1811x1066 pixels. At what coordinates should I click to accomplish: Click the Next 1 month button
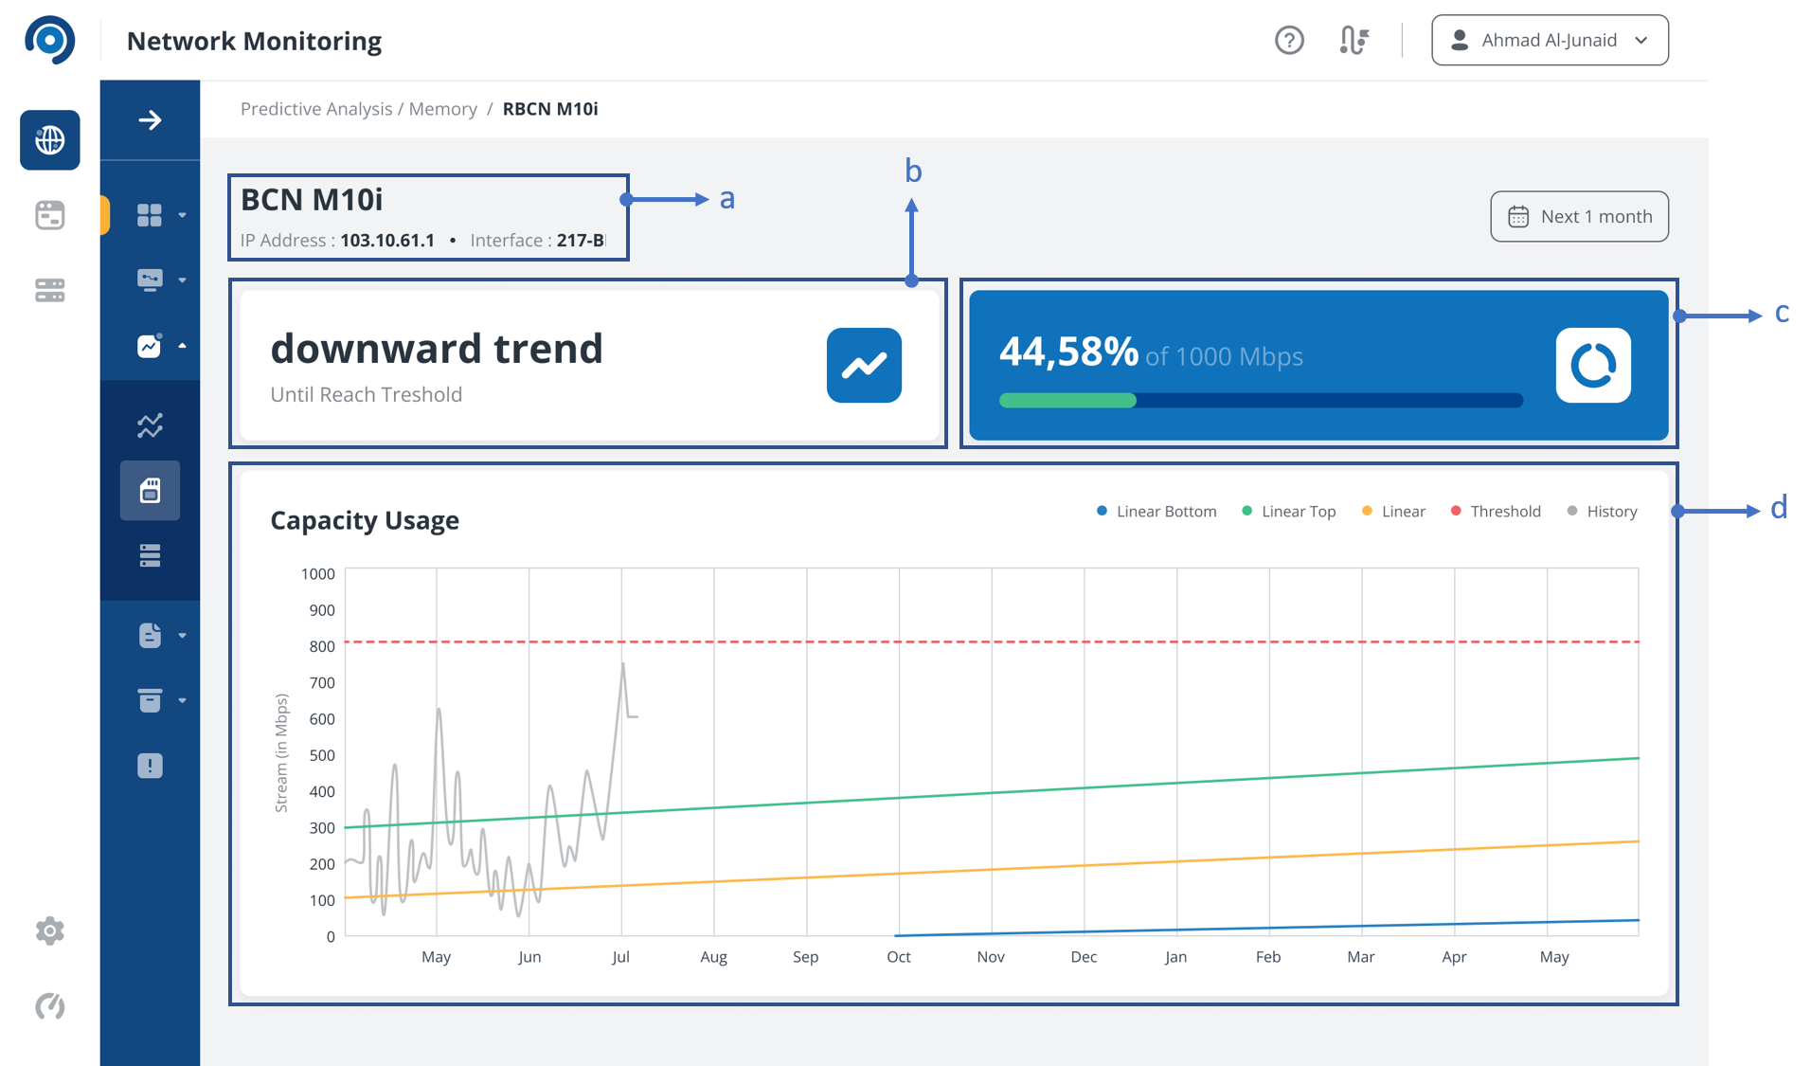[1579, 216]
